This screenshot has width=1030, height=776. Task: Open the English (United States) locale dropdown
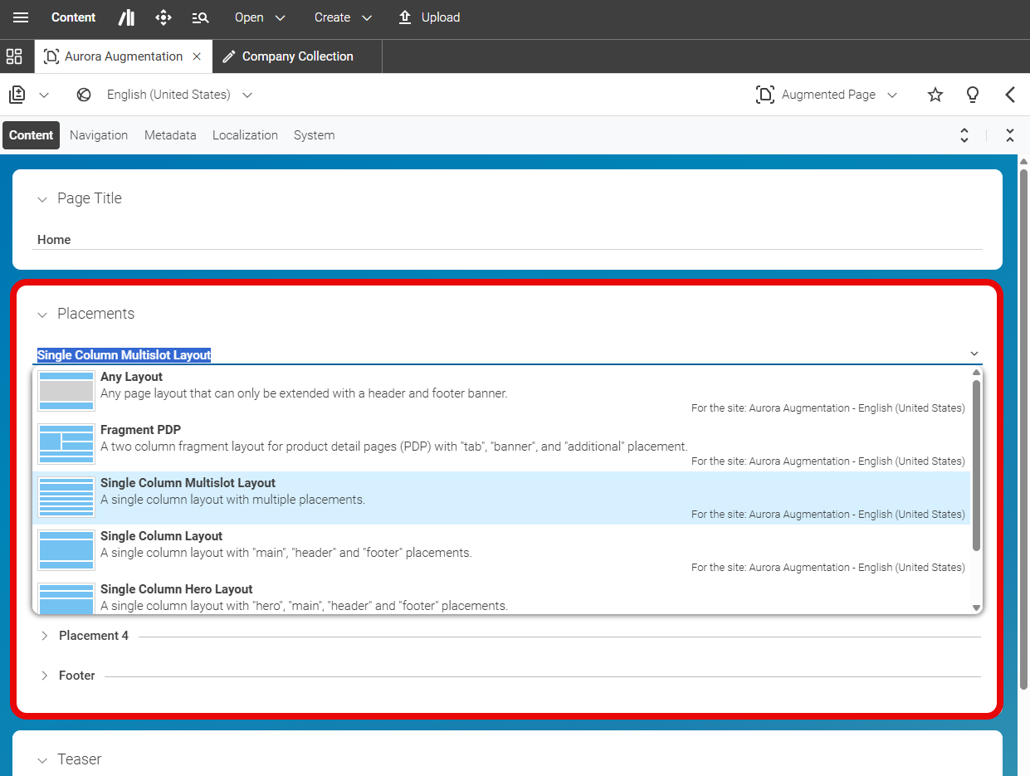click(x=247, y=95)
